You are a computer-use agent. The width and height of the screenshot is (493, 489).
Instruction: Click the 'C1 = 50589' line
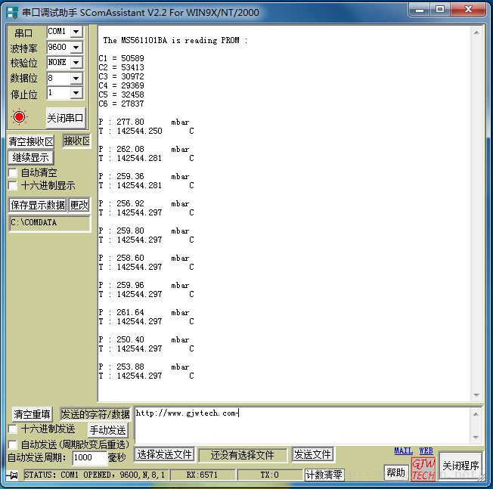122,58
